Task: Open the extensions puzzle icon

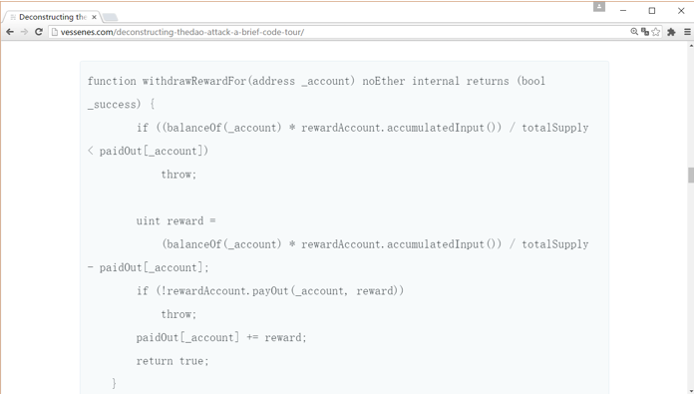Action: [x=671, y=32]
